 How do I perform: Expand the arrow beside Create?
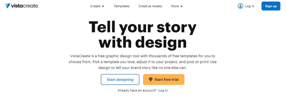(x=103, y=6)
